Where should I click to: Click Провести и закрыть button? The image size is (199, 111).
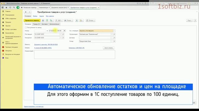click(x=32, y=20)
